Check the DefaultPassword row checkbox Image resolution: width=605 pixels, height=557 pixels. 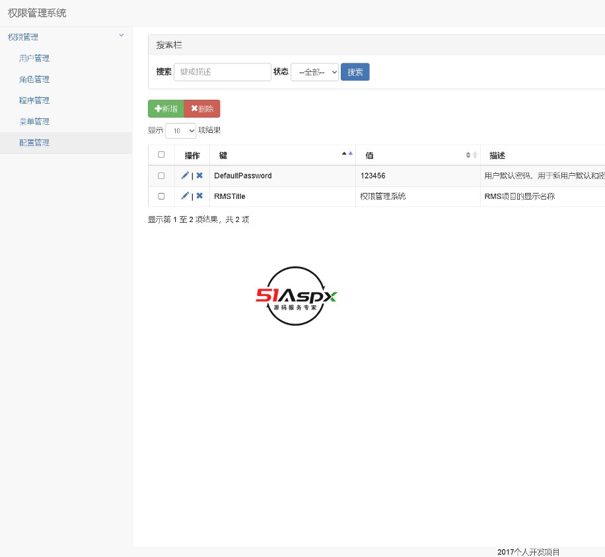coord(161,176)
